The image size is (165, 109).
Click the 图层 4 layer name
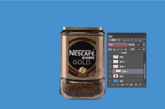click(x=122, y=66)
